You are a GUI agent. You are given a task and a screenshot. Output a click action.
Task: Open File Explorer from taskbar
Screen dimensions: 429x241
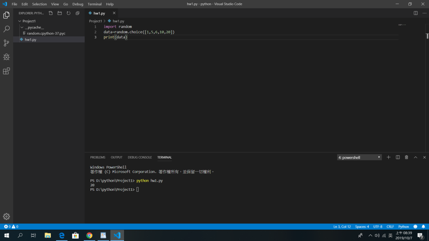click(48, 235)
